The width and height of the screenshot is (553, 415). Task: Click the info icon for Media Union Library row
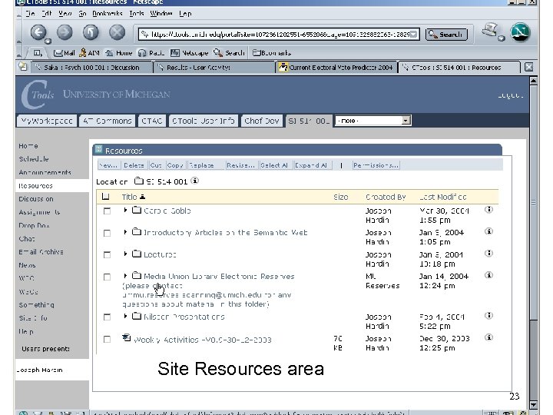pyautogui.click(x=488, y=275)
